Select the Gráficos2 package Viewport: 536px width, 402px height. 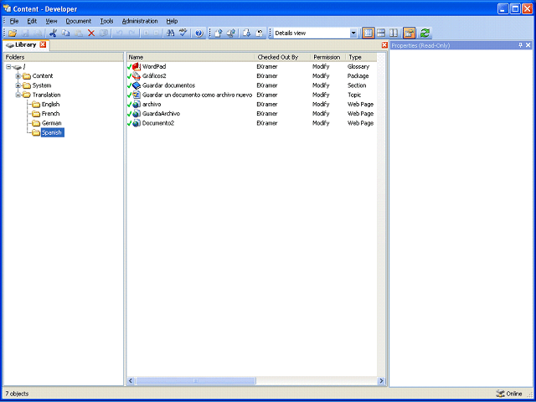point(154,76)
